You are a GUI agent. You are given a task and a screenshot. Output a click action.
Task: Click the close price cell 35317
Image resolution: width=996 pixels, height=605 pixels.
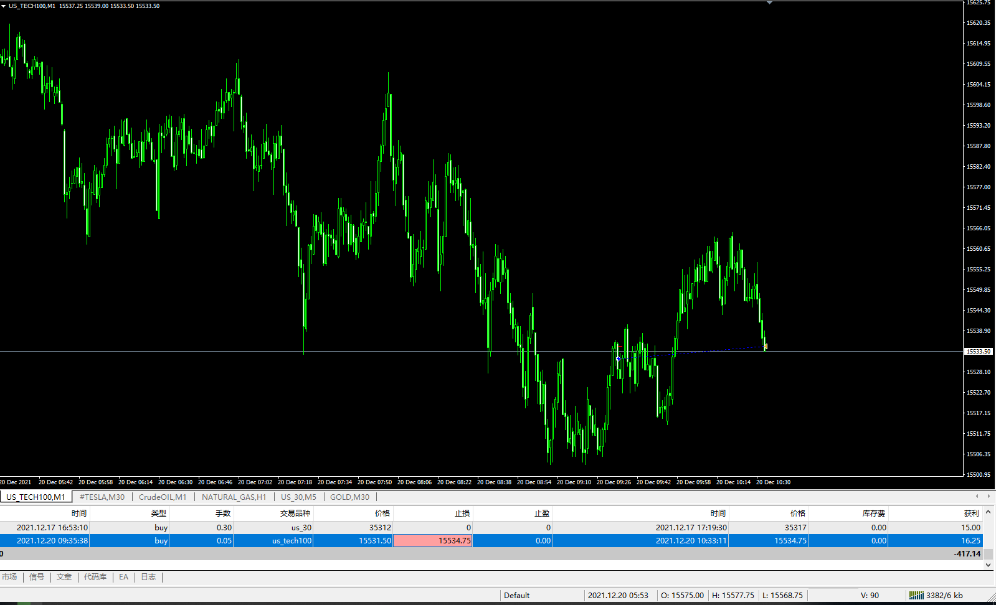tap(795, 527)
